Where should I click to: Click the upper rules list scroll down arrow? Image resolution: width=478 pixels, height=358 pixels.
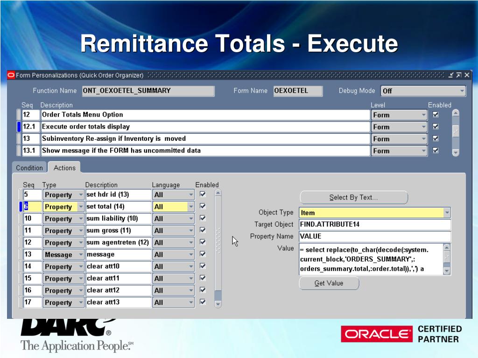(456, 152)
